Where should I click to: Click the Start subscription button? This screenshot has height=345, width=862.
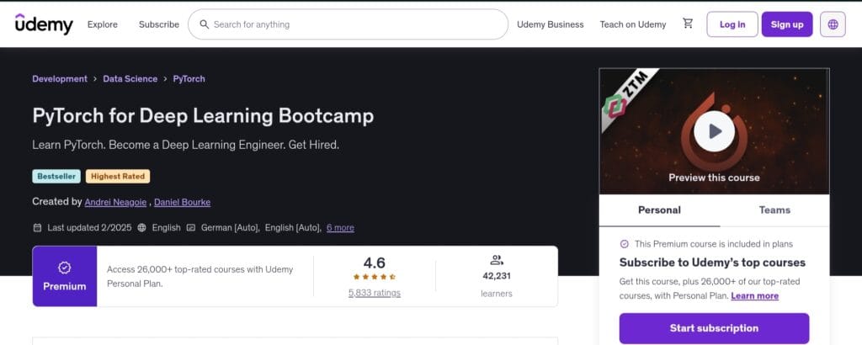[714, 328]
